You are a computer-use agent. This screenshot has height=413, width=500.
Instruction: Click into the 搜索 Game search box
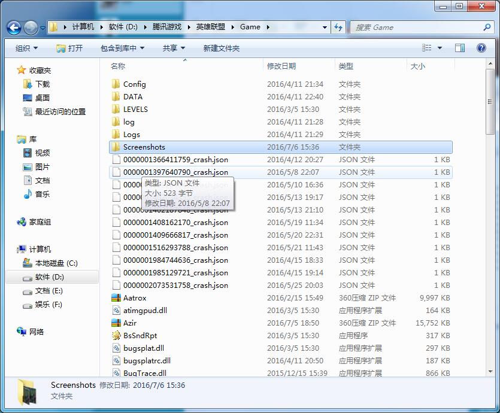(x=417, y=28)
